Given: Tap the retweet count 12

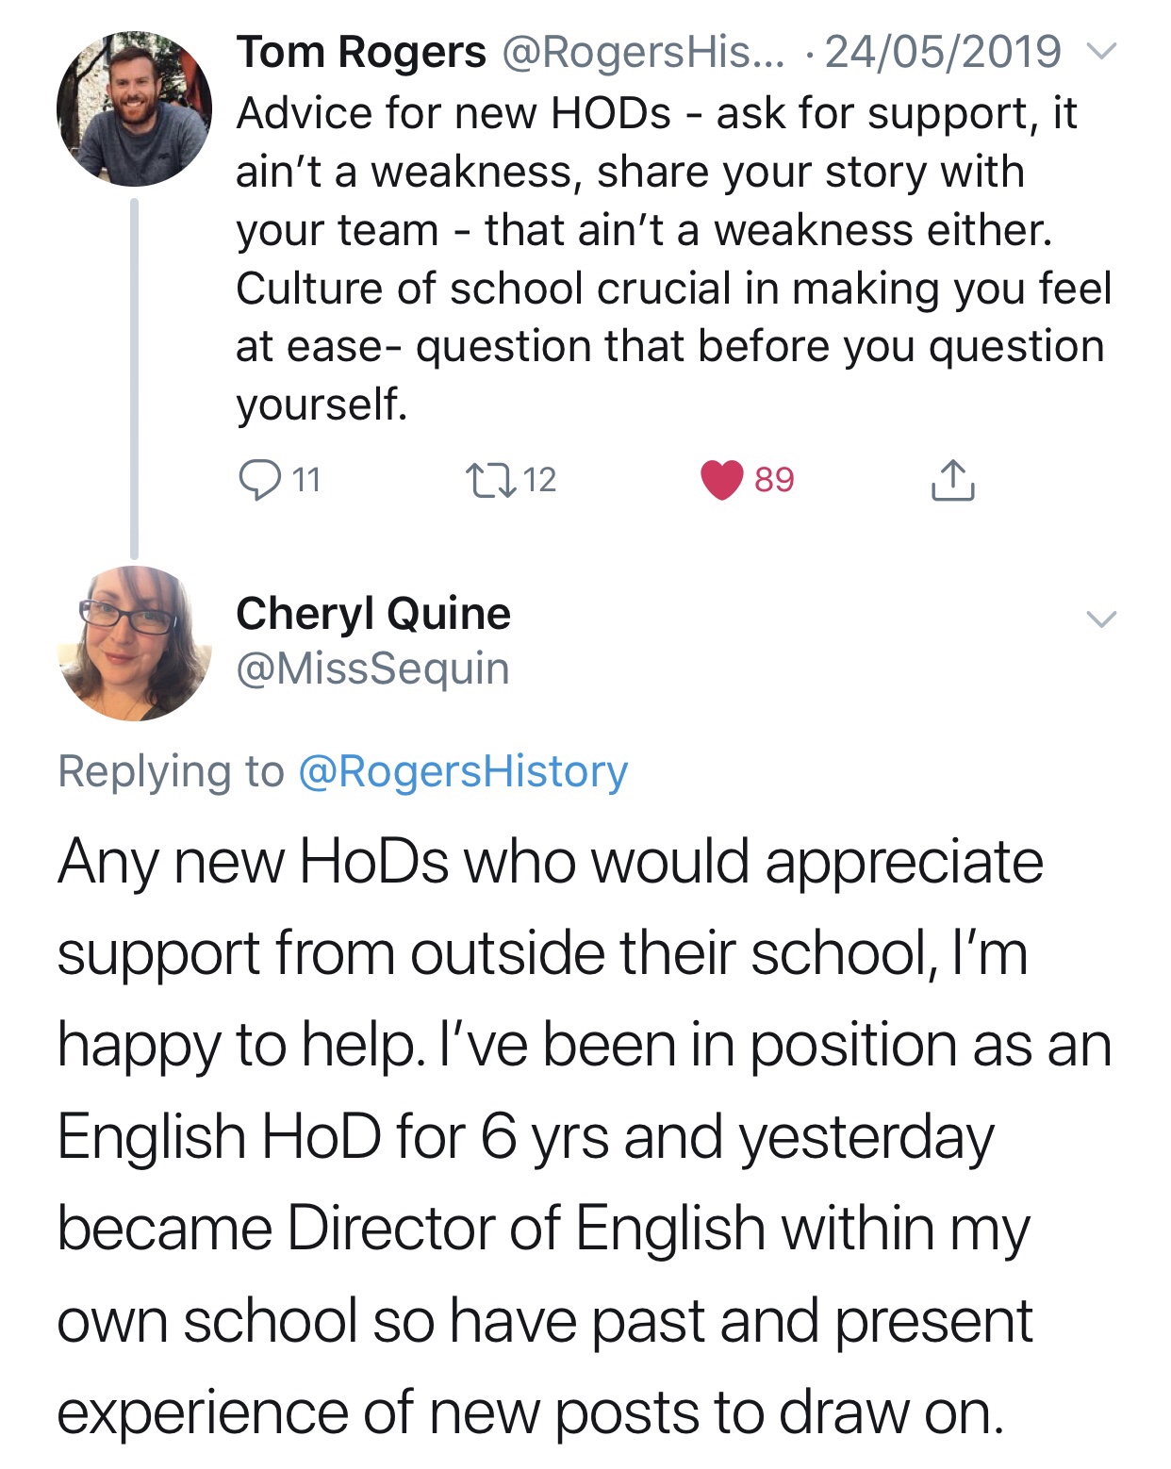Looking at the screenshot, I should (x=540, y=480).
